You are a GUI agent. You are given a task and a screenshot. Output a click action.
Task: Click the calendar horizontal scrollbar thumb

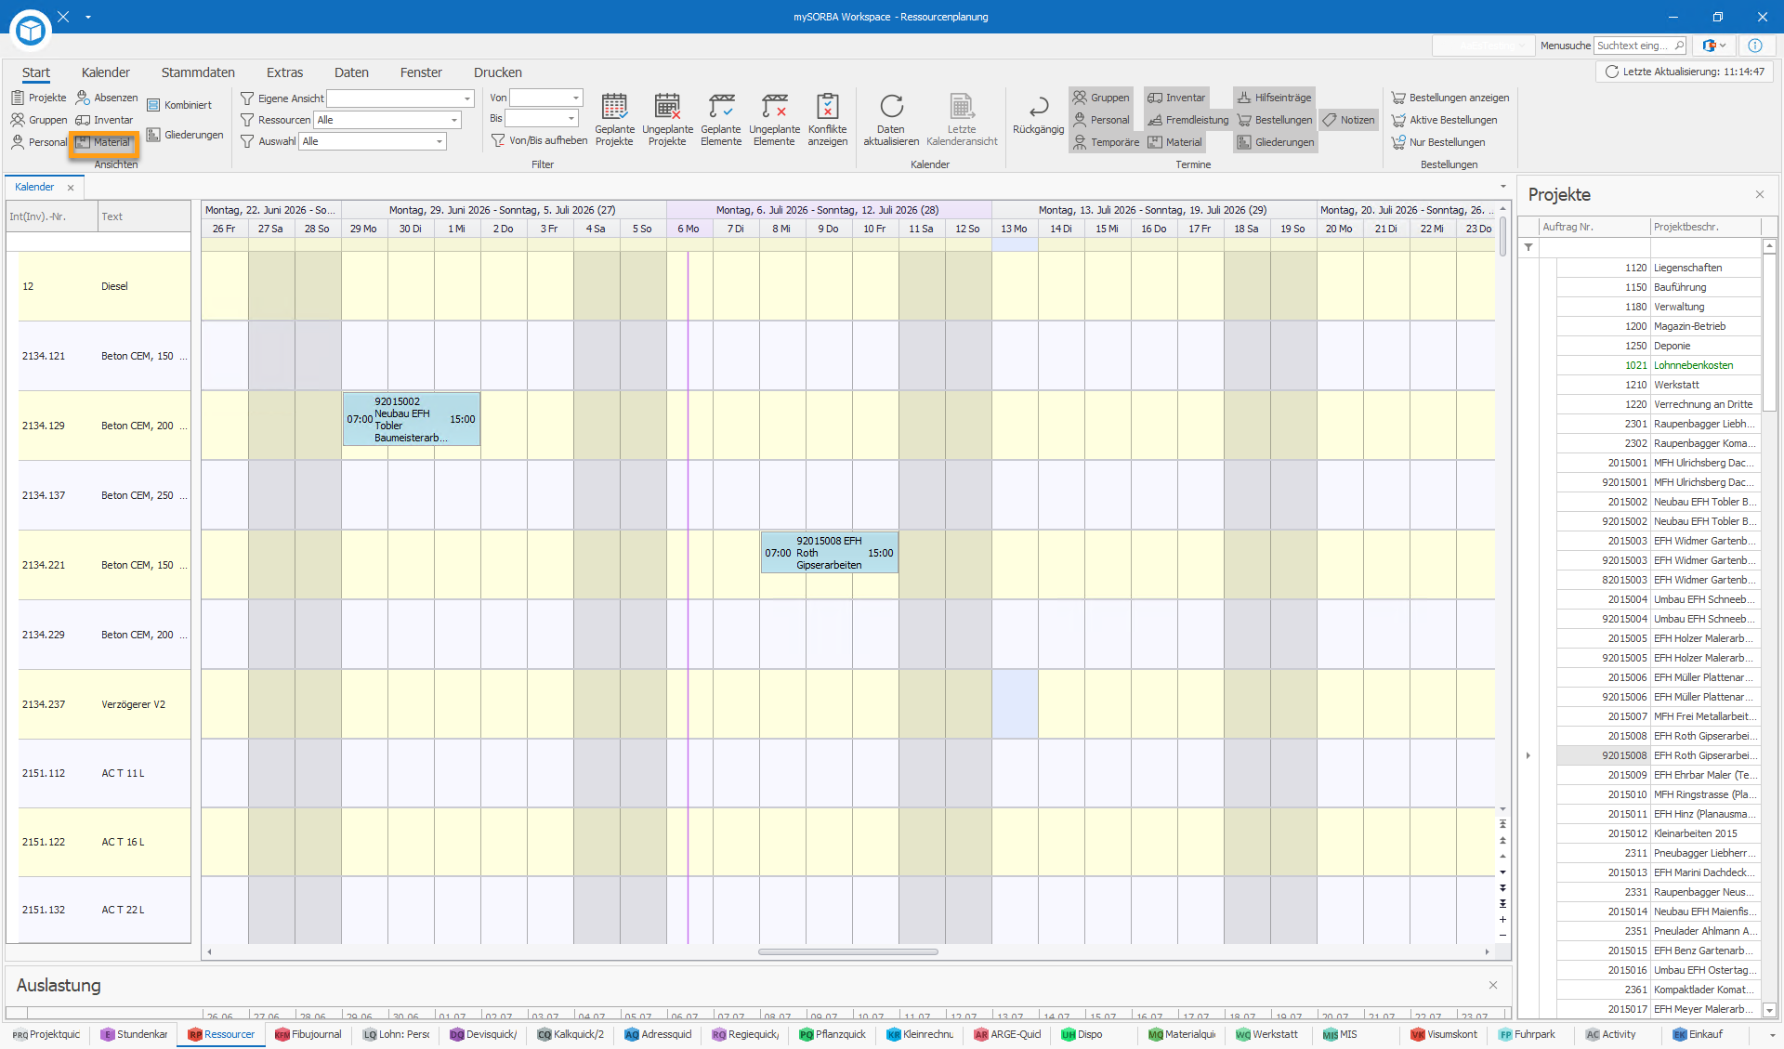pyautogui.click(x=847, y=951)
